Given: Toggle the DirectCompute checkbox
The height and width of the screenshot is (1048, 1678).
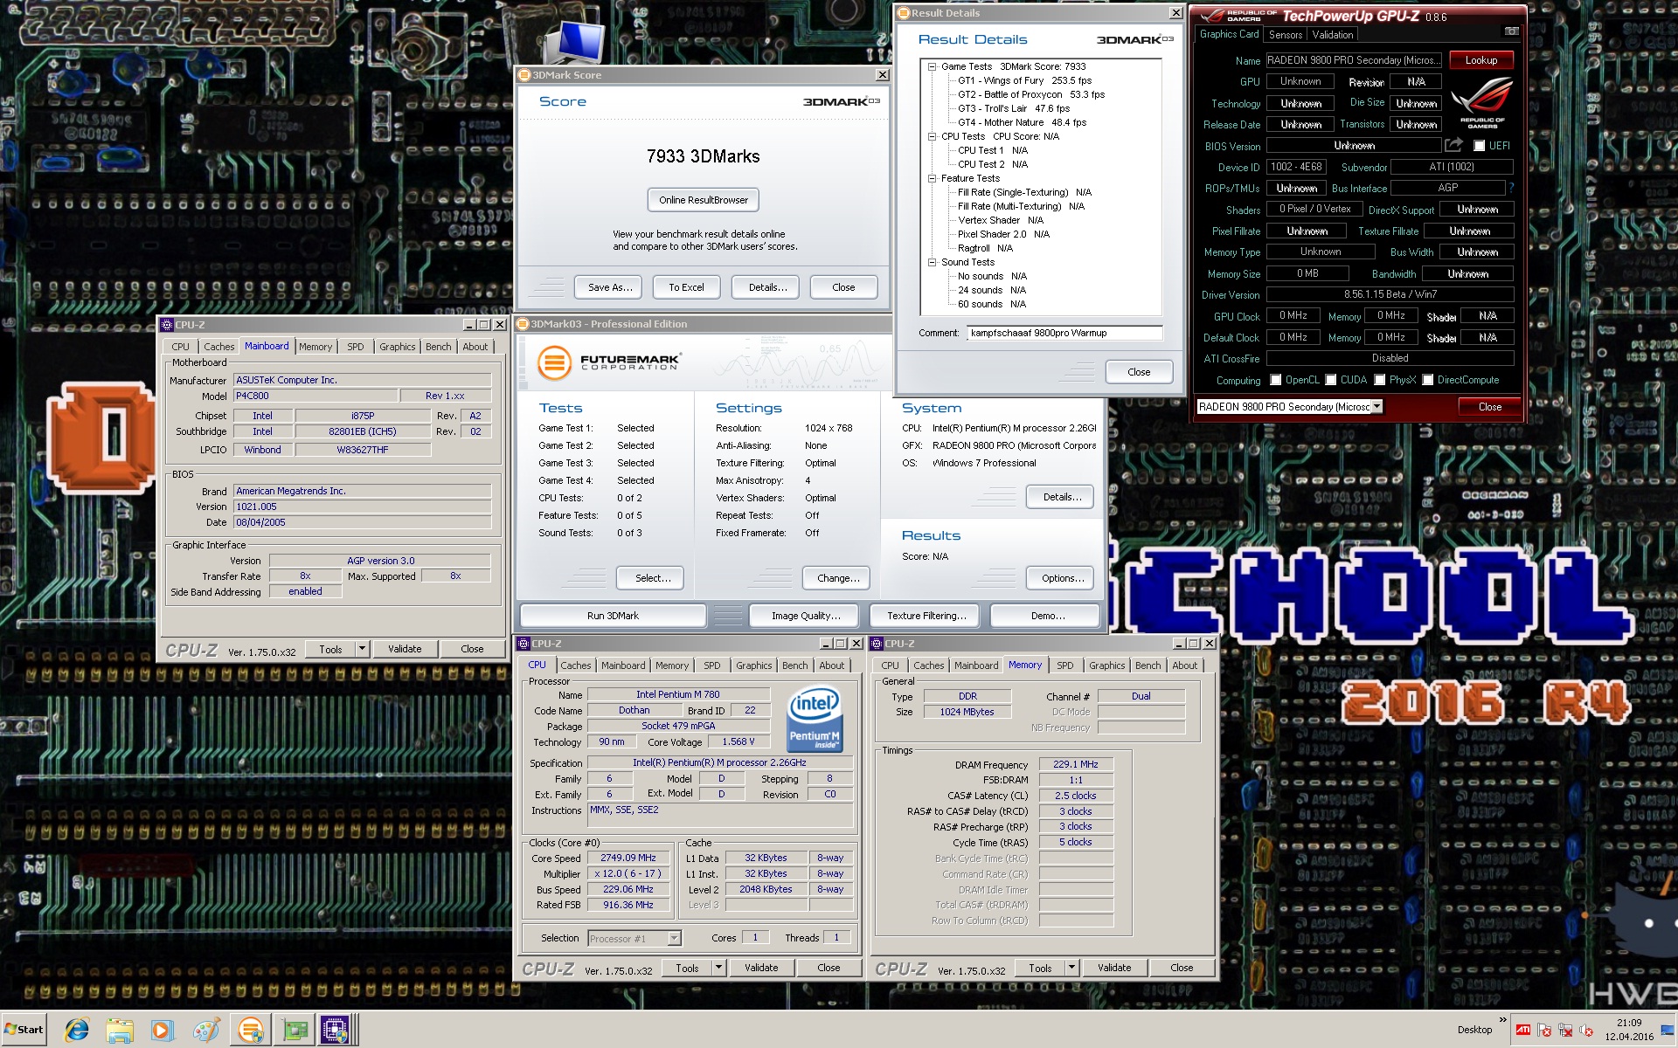Looking at the screenshot, I should [x=1428, y=380].
